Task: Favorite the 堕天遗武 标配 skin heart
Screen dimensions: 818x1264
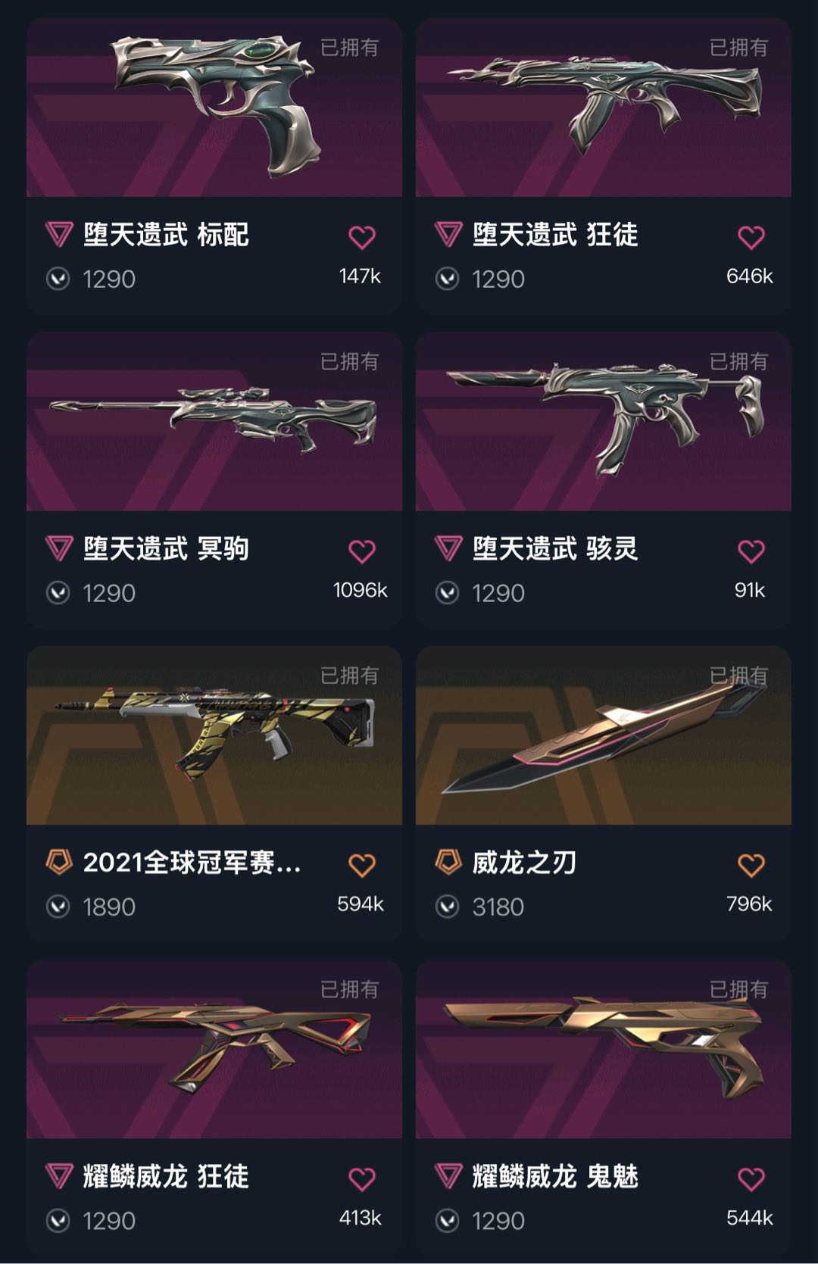Action: coord(362,238)
